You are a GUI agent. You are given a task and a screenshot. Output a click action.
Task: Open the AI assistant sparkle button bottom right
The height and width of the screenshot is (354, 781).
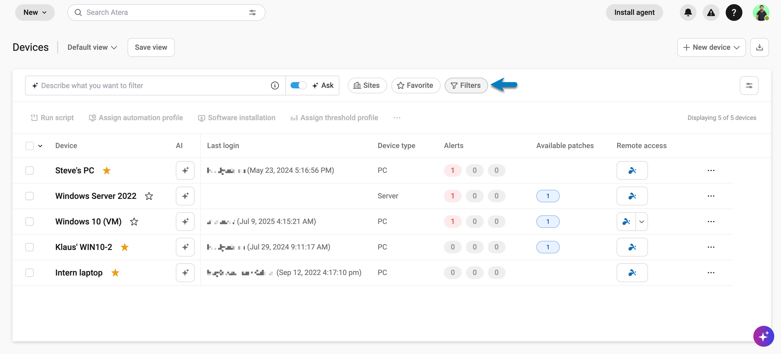[x=764, y=336]
